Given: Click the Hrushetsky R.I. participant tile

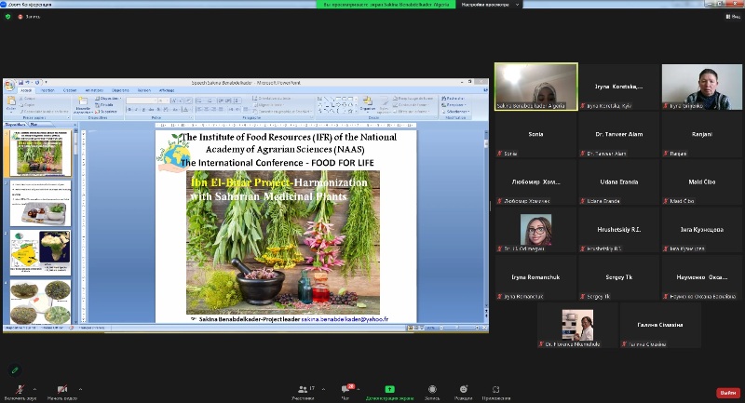Looking at the screenshot, I should click(618, 230).
